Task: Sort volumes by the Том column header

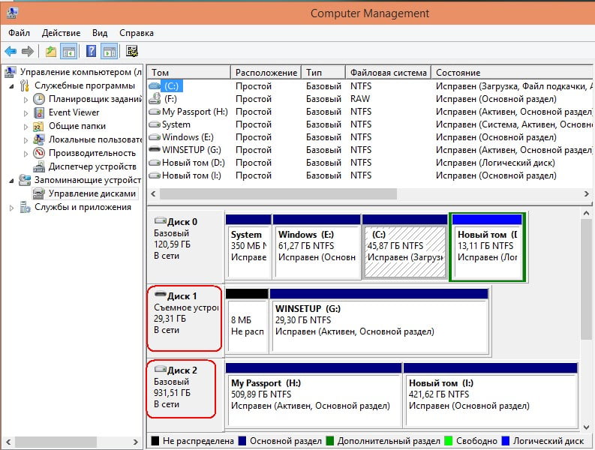Action: (188, 73)
